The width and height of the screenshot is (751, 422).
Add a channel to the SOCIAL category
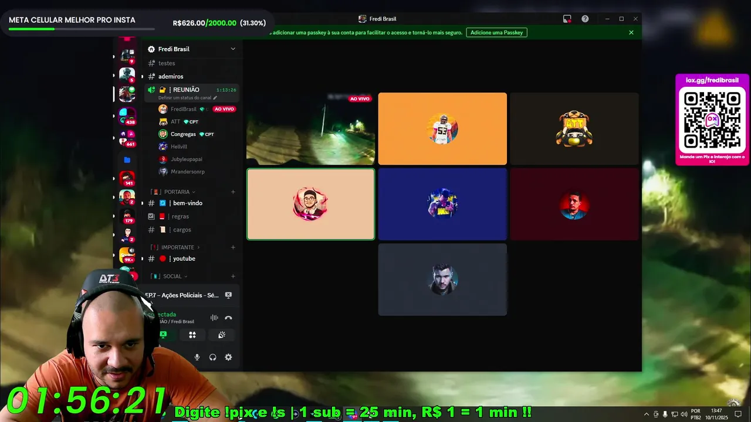233,276
